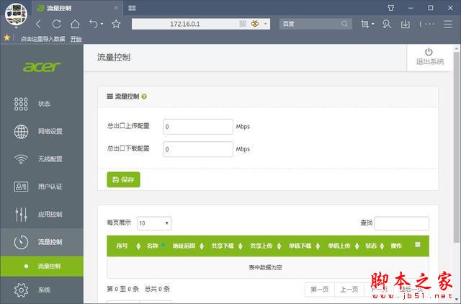Click the green help question mark icon
This screenshot has height=304, width=461.
[x=144, y=97]
